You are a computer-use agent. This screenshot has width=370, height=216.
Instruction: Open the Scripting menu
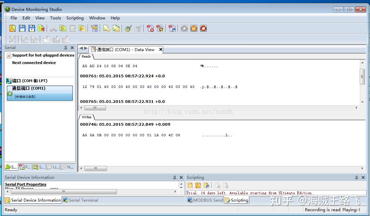pyautogui.click(x=75, y=18)
